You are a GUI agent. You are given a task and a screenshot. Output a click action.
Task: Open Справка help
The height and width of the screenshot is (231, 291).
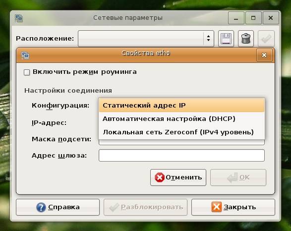tap(58, 207)
